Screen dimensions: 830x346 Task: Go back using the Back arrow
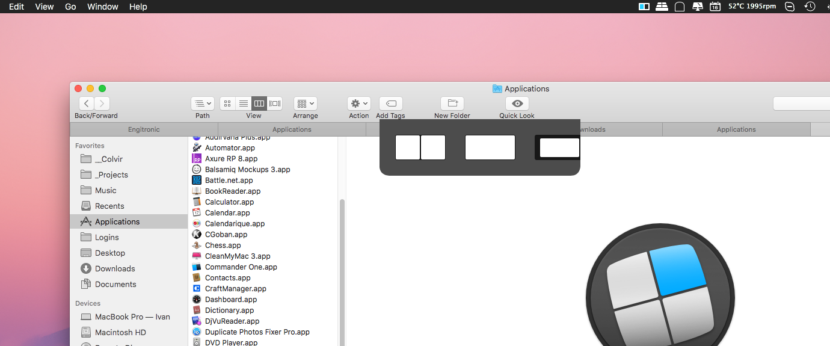point(87,103)
